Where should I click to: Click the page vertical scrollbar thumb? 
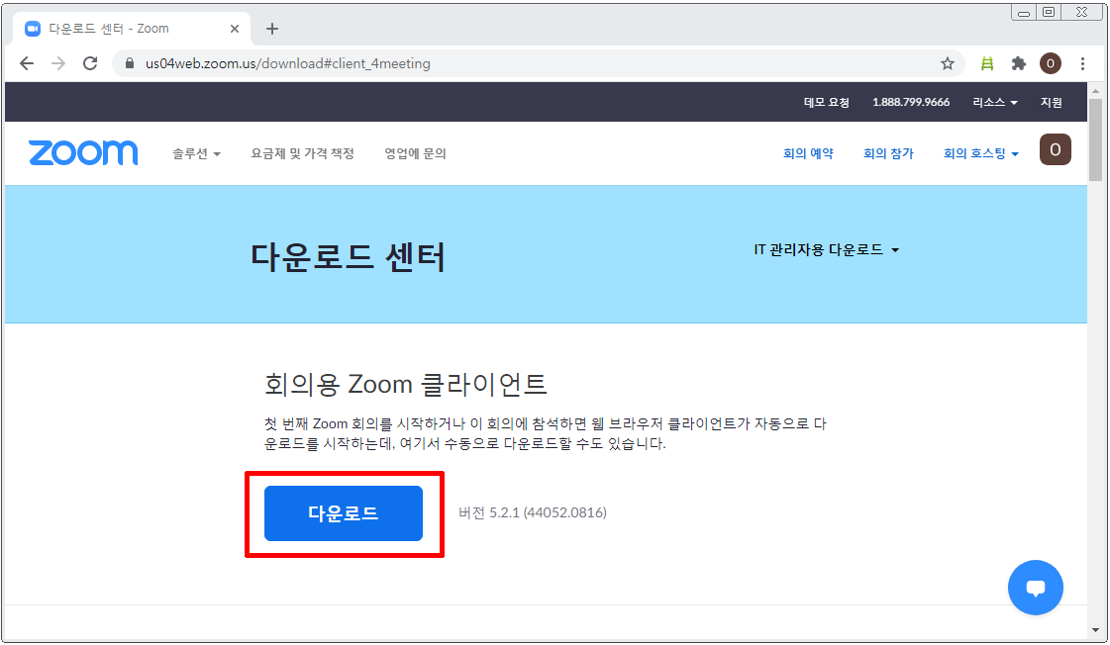click(x=1095, y=140)
